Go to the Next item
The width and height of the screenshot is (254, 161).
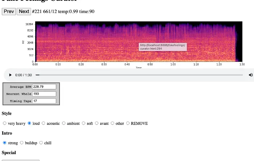(24, 12)
